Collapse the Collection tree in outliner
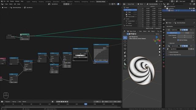The width and height of the screenshot is (196, 110). pos(165,9)
